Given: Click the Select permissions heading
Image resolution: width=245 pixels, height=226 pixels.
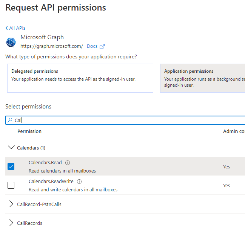Looking at the screenshot, I should [28, 107].
